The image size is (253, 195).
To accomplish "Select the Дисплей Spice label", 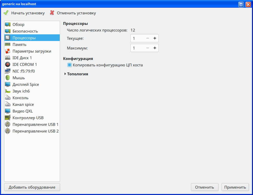I will (26, 85).
